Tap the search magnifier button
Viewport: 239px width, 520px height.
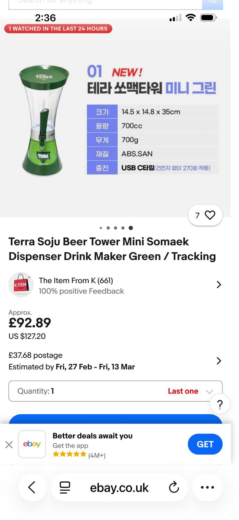(212, 3)
